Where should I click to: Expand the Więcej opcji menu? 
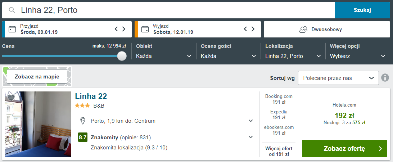(358, 56)
